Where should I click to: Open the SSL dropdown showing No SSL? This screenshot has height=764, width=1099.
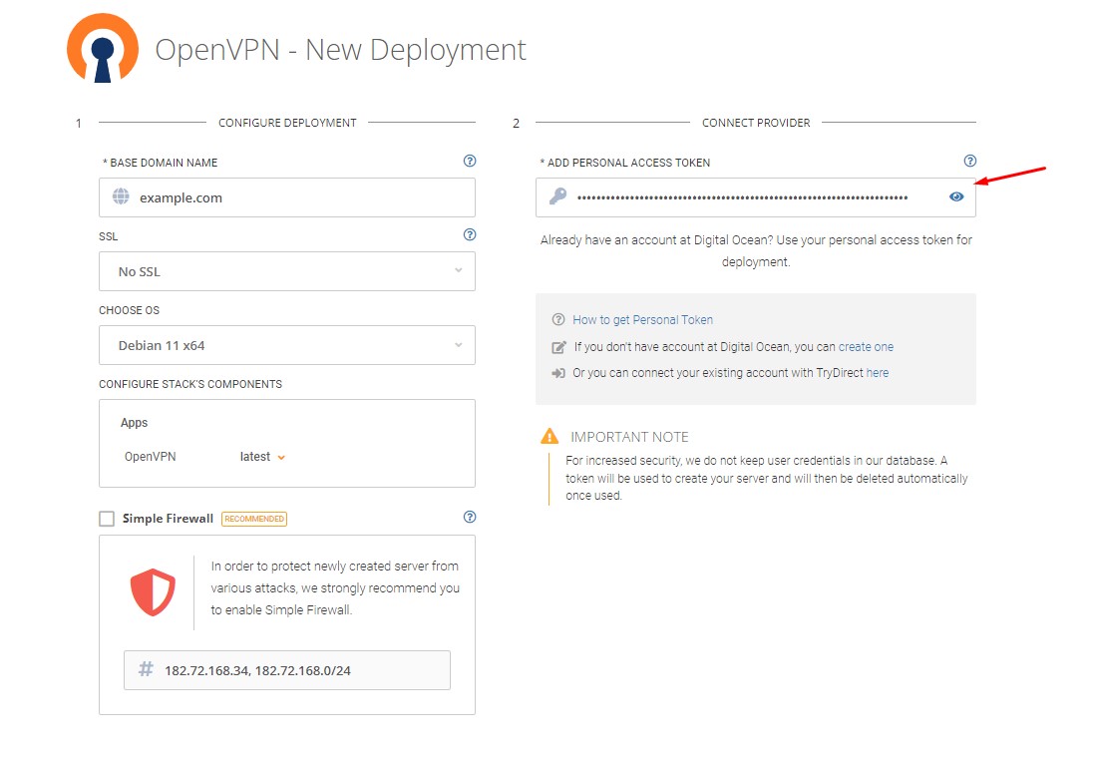click(287, 271)
